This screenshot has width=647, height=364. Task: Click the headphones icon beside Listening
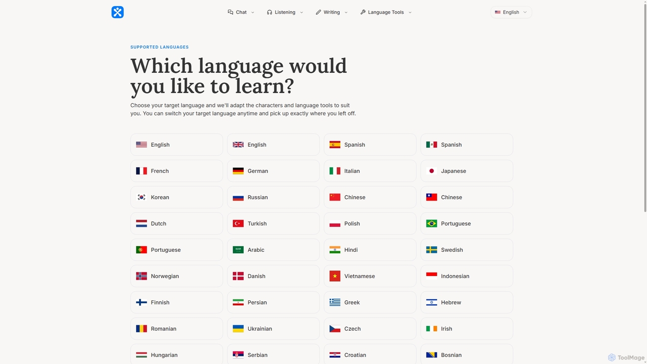(269, 12)
